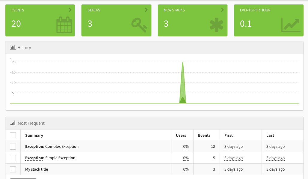Select the Summary column header
Viewport: 308px width, 179px height.
pos(34,135)
